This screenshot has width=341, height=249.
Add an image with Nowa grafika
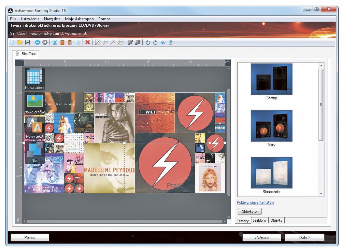(x=35, y=104)
